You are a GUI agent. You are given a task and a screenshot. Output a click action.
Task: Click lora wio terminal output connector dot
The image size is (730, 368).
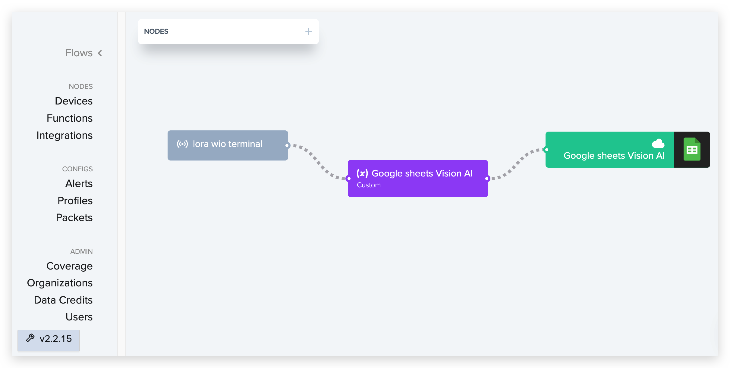[287, 145]
